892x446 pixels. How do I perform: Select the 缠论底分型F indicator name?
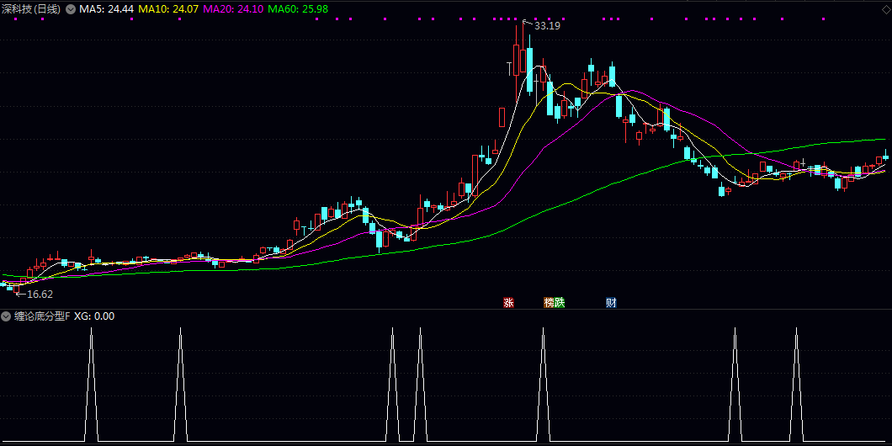coord(42,316)
